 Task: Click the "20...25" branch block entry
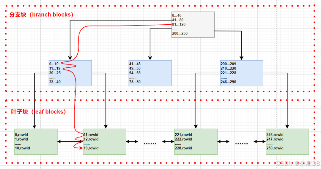(55, 73)
